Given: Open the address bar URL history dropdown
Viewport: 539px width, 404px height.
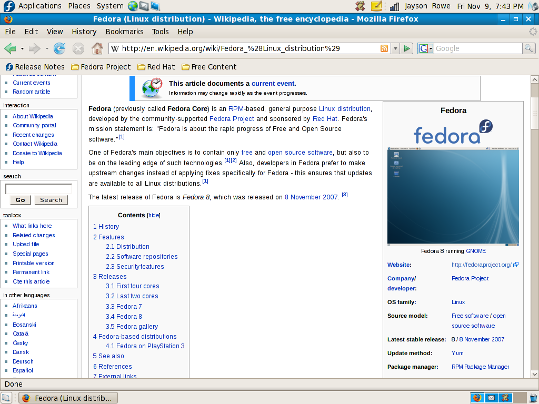Looking at the screenshot, I should tap(395, 48).
